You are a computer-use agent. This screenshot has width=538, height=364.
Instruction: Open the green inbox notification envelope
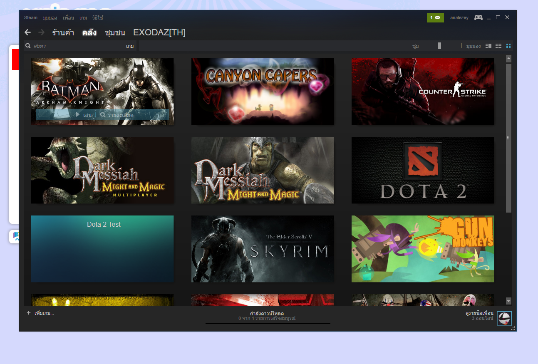pos(435,17)
